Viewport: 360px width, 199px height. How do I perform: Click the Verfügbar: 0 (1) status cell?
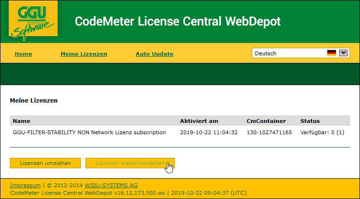(x=322, y=132)
